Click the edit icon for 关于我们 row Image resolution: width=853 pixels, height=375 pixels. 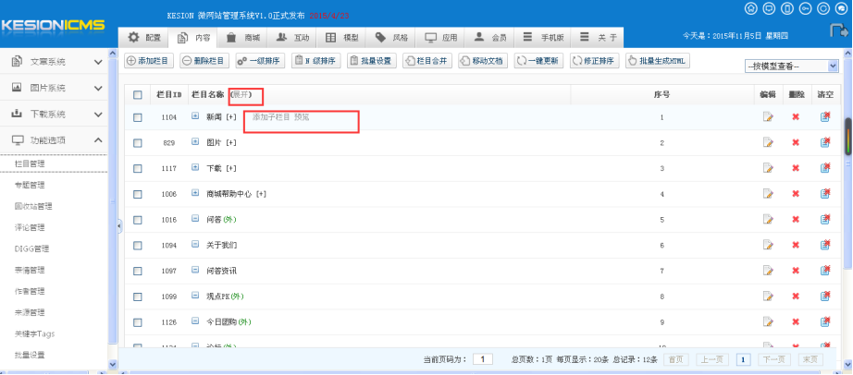click(767, 246)
